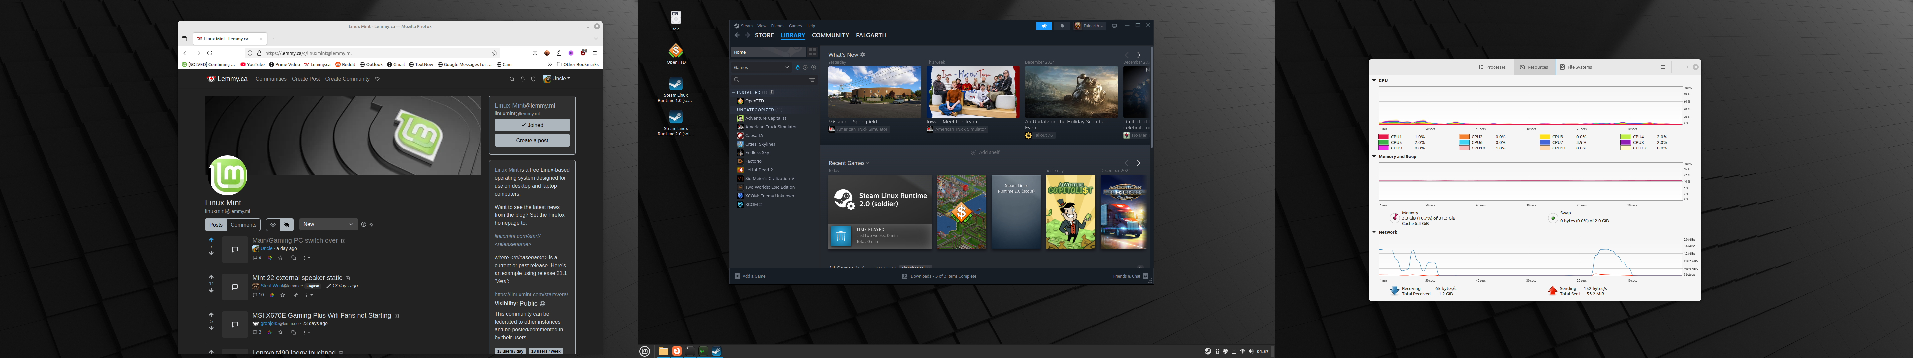Switch Steam library to grid collections view
The height and width of the screenshot is (358, 1913).
812,52
